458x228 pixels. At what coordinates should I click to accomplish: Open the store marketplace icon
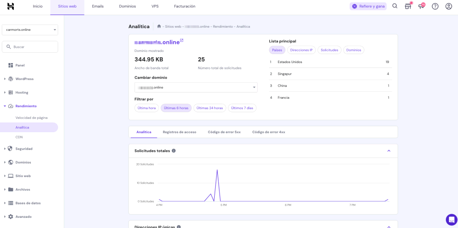coord(408,6)
